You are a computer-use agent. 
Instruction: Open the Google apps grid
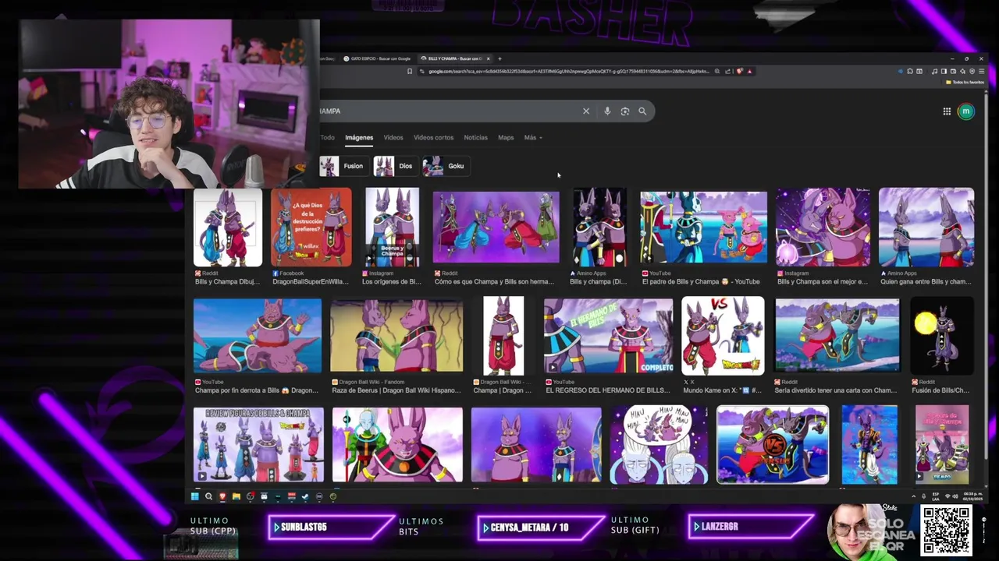tap(947, 111)
